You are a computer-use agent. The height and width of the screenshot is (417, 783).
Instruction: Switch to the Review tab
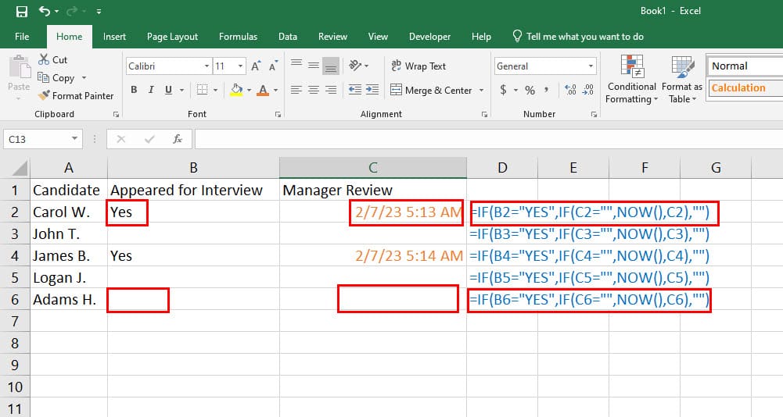tap(332, 37)
